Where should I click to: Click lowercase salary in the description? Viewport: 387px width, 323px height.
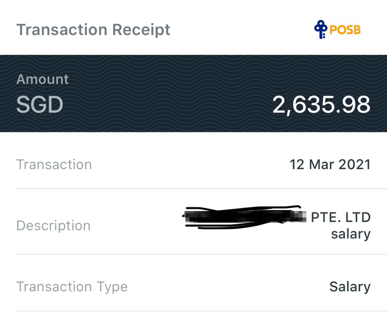pyautogui.click(x=350, y=234)
